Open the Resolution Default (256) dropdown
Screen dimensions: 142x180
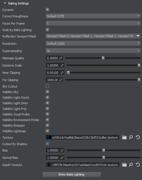coord(93,44)
